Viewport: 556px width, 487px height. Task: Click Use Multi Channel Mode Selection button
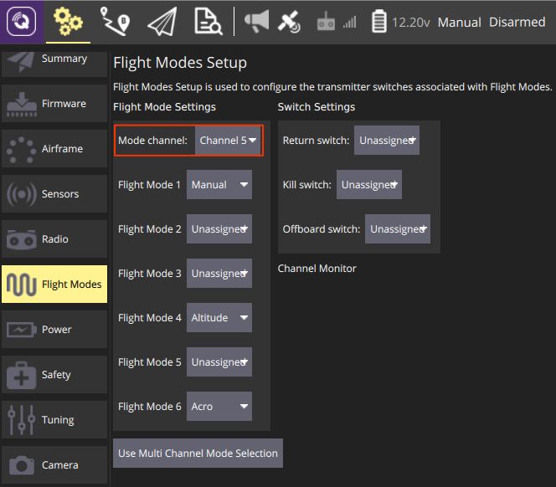pos(198,454)
